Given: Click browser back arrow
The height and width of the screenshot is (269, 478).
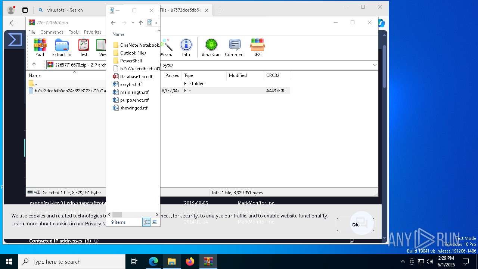Looking at the screenshot, I should 13,23.
